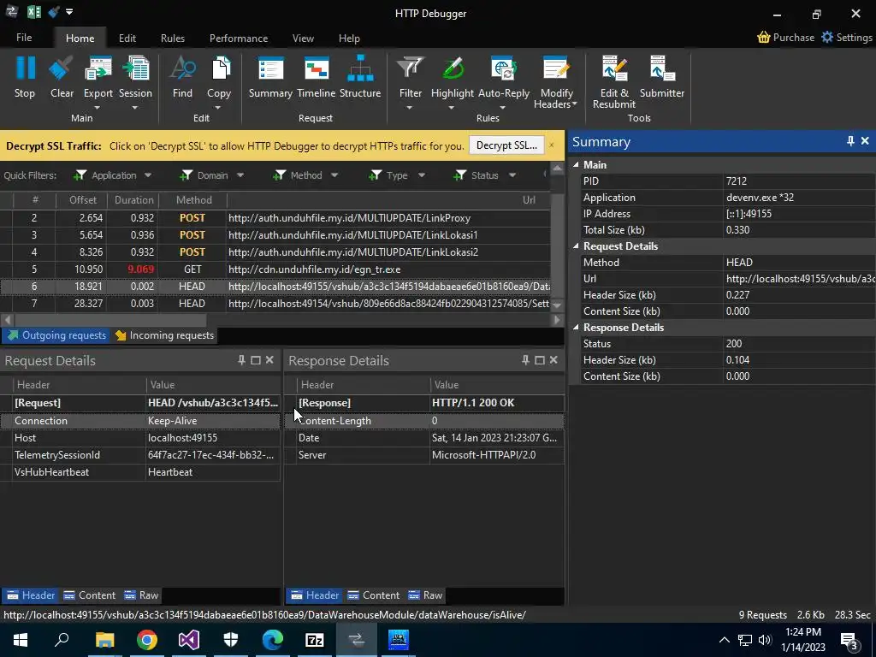
Task: Open the File menu
Action: (24, 38)
